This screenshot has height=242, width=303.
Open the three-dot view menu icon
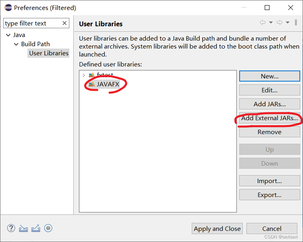point(296,22)
